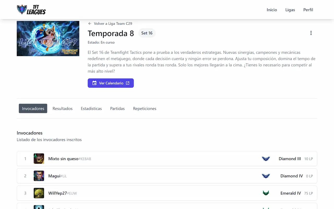
Task: Click the calendar icon on Ver Calendario
Action: pyautogui.click(x=94, y=83)
